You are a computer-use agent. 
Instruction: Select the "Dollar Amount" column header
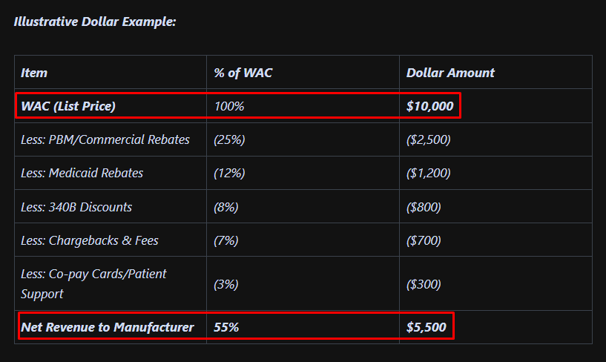450,73
